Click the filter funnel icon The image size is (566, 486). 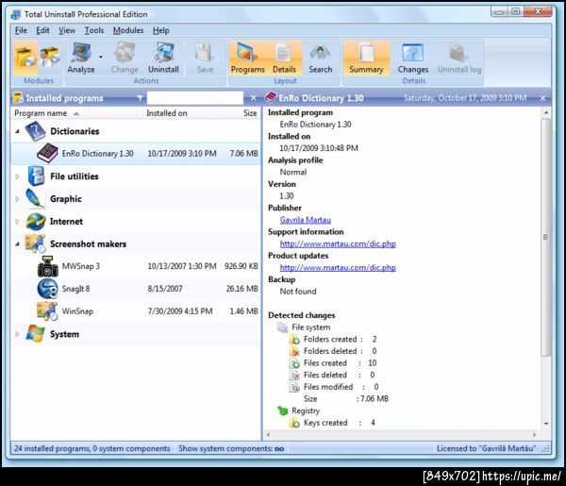(x=140, y=98)
